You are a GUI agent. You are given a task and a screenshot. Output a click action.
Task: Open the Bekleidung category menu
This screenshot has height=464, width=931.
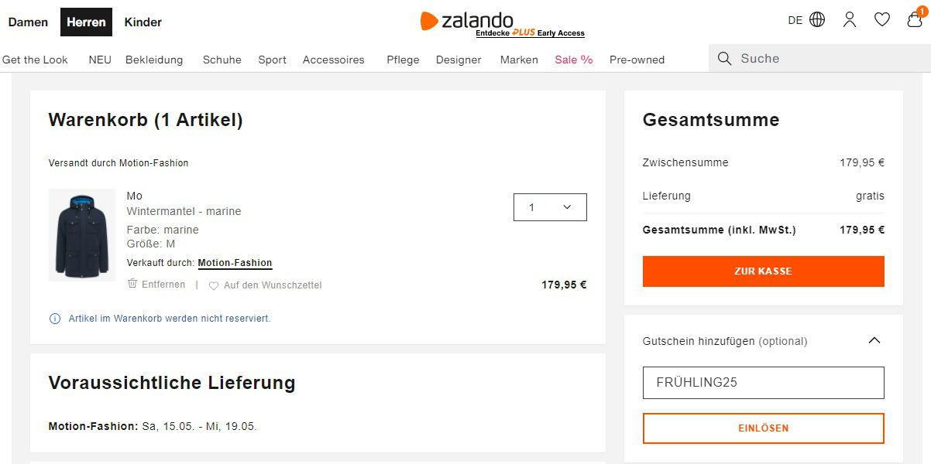(154, 59)
